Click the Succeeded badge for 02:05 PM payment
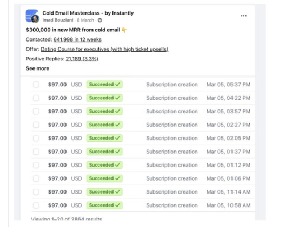 pos(104,138)
